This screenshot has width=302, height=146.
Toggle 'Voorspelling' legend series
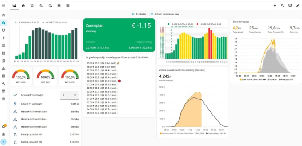(216, 133)
